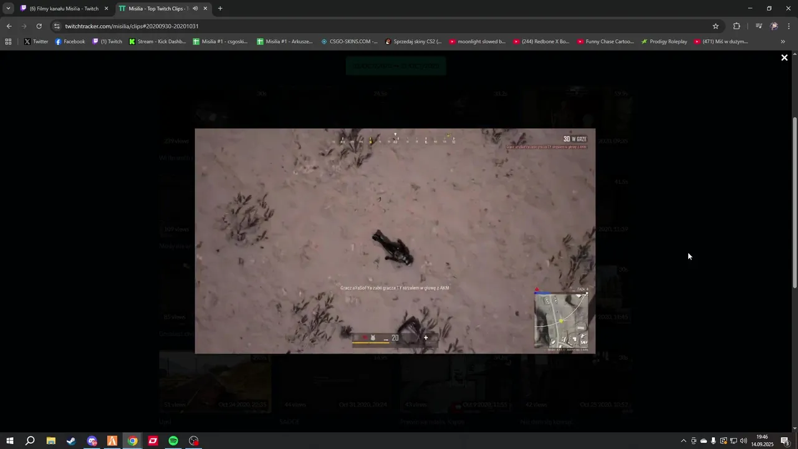Minimize the Chrome window
This screenshot has height=449, width=798.
pyautogui.click(x=749, y=9)
